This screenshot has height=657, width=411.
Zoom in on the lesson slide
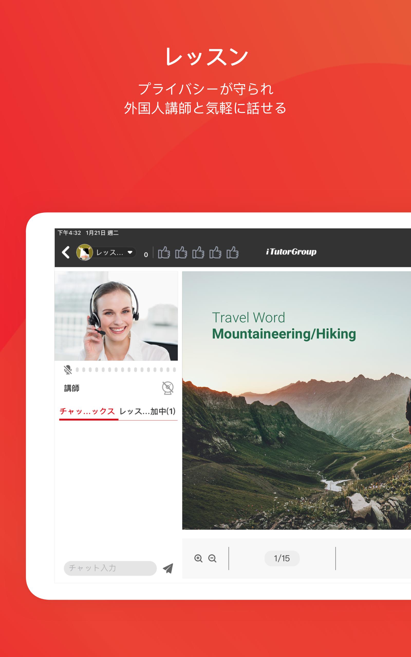(198, 558)
